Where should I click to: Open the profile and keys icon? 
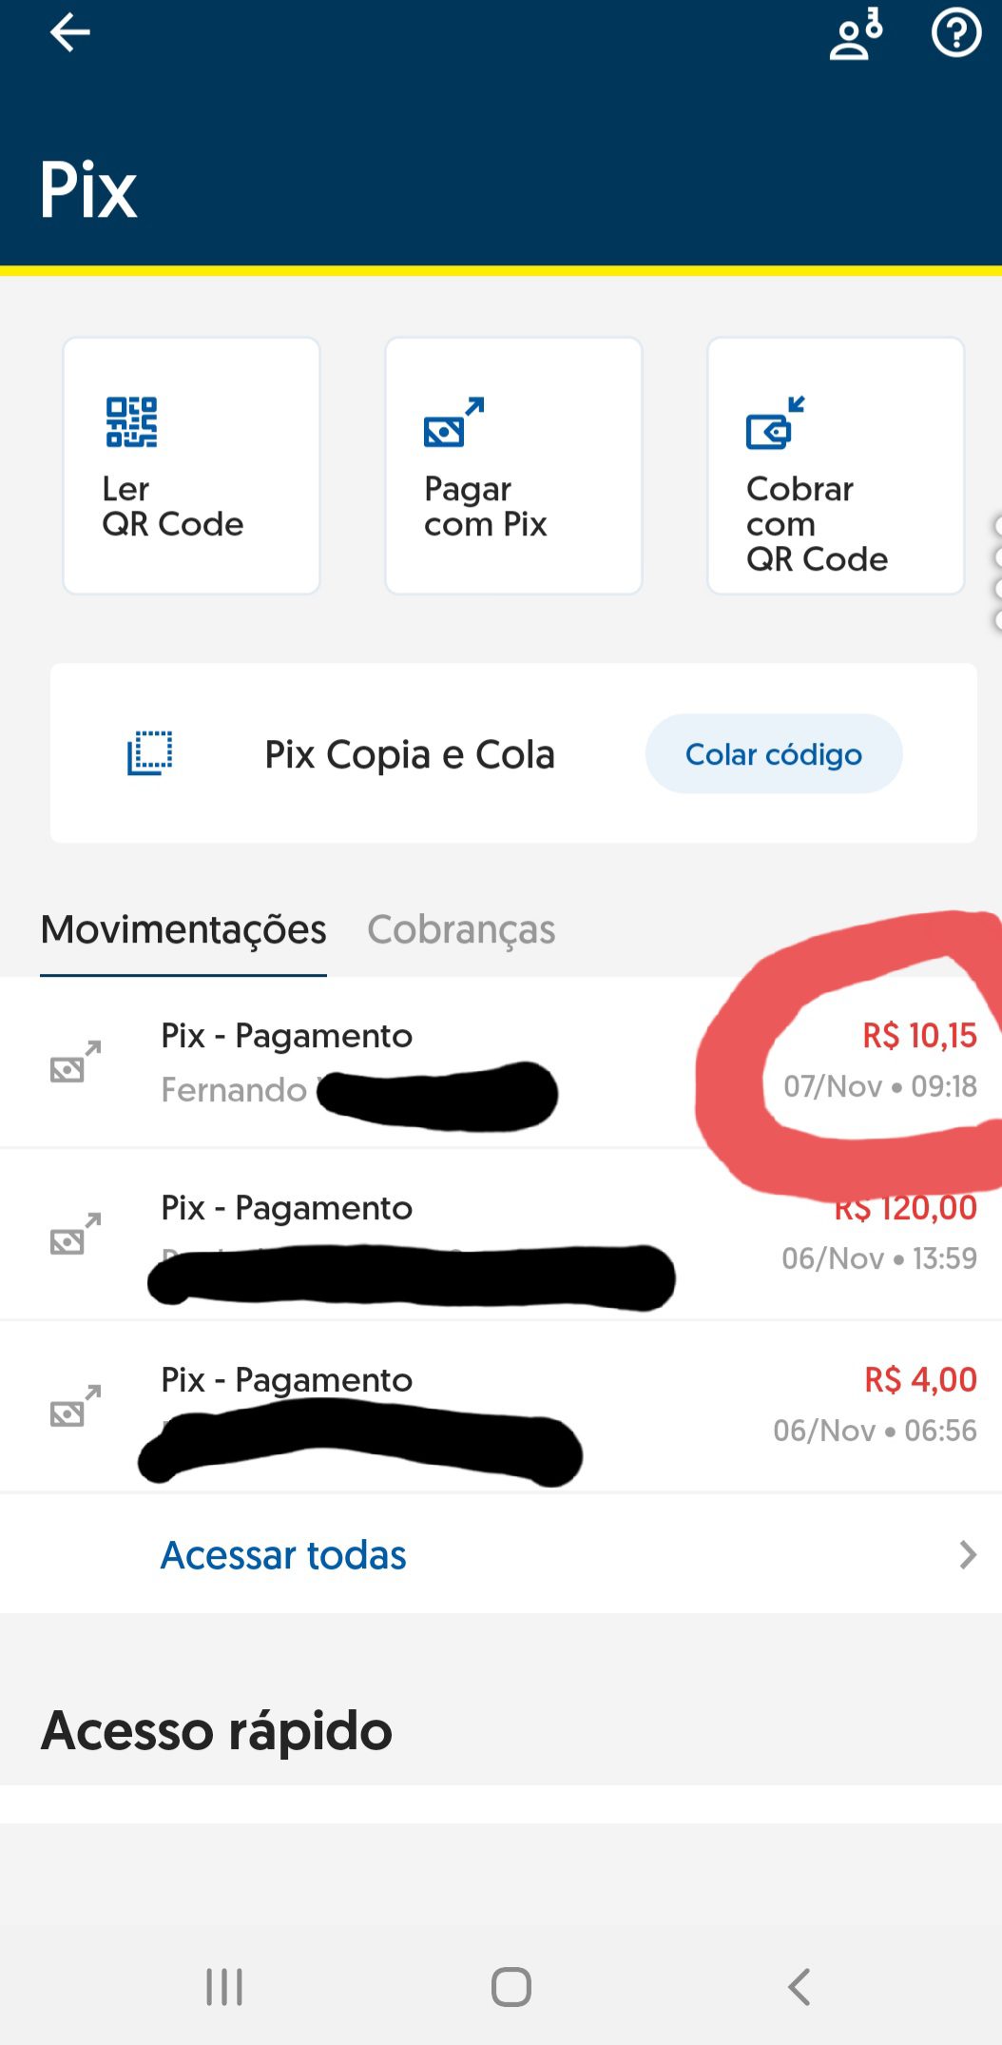856,34
